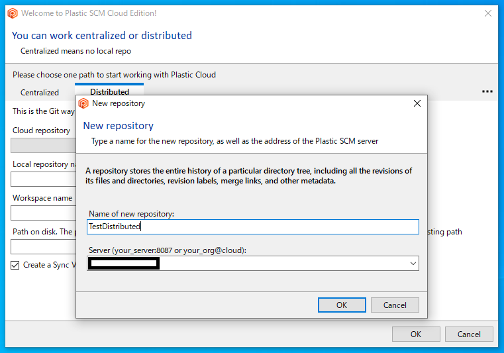Close the New repository dialog
The height and width of the screenshot is (353, 504).
coord(417,103)
